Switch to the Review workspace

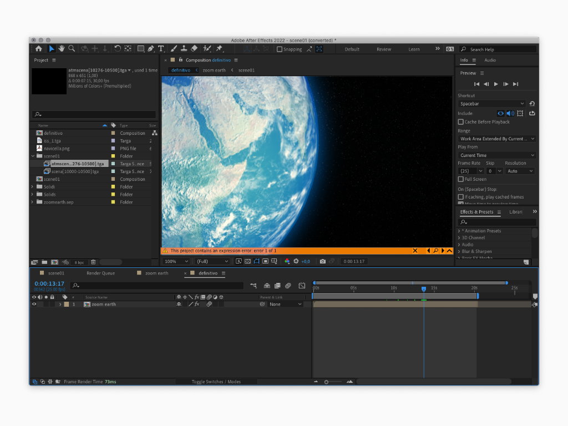click(x=384, y=49)
